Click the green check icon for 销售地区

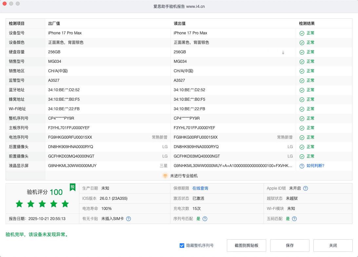tap(302, 71)
